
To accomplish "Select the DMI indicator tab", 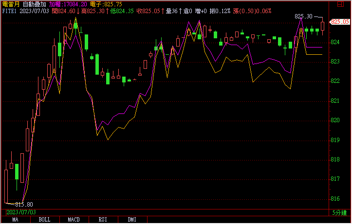I will click(132, 220).
